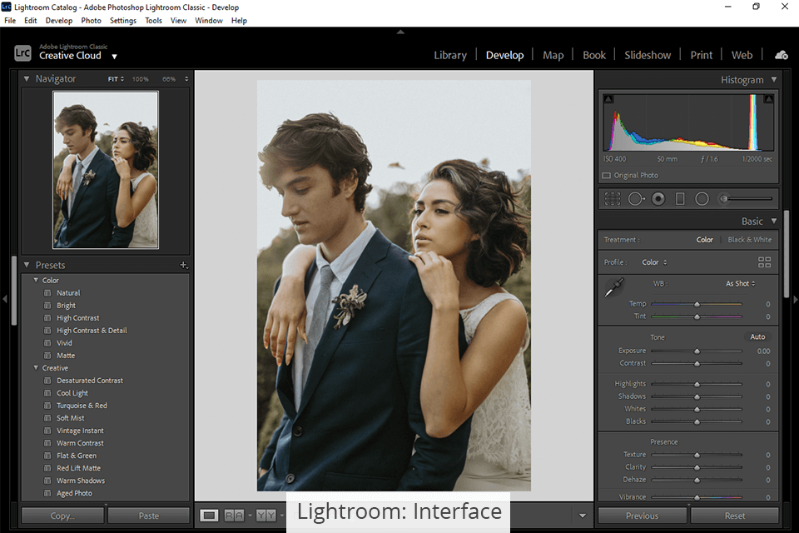799x533 pixels.
Task: Open the Profile Browser grid icon
Action: pos(764,262)
